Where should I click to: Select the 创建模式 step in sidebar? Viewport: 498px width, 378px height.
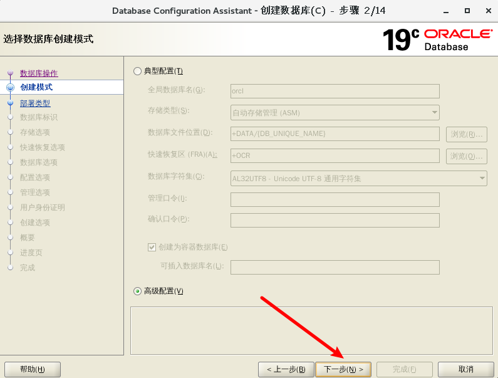[36, 87]
